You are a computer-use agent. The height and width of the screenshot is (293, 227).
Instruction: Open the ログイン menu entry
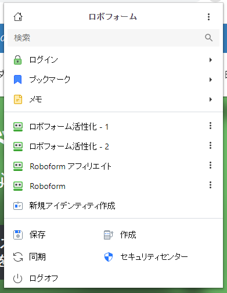(44, 60)
